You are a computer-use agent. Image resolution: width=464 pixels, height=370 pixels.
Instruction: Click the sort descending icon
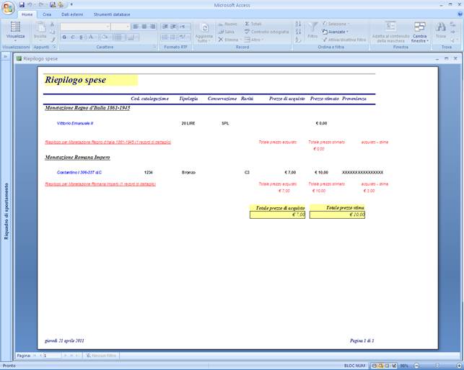[298, 32]
